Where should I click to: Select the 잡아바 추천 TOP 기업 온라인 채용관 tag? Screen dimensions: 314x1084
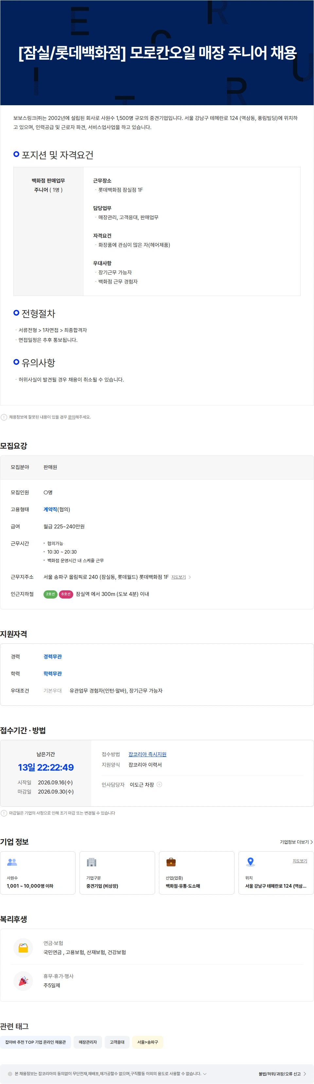pos(36,1042)
